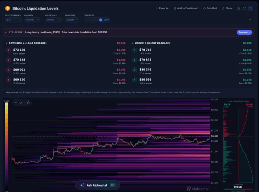Image resolution: width=259 pixels, height=192 pixels.
Task: Select the horizontal line drawing tool
Action: point(16,103)
